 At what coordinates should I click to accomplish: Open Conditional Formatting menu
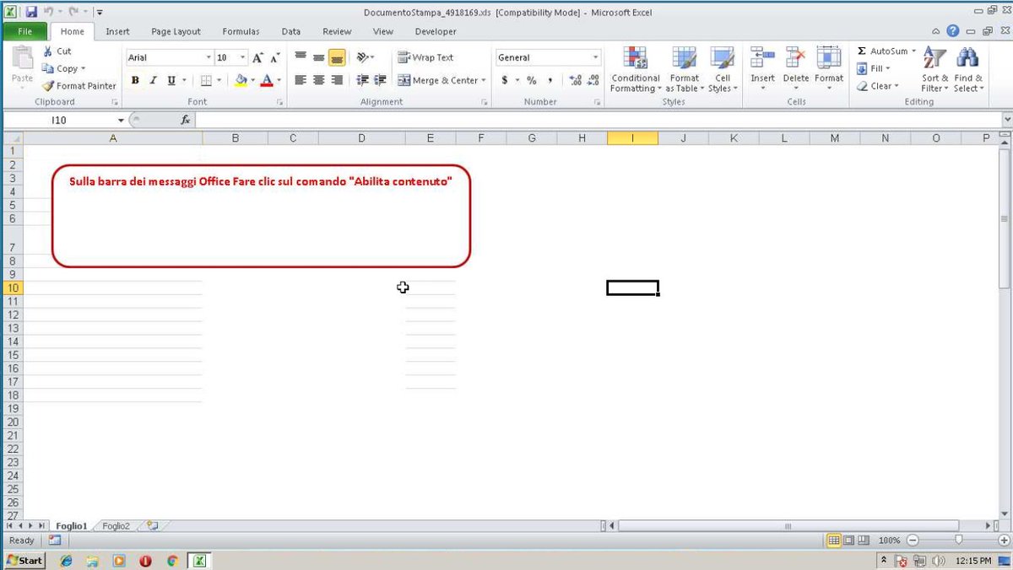(x=636, y=69)
